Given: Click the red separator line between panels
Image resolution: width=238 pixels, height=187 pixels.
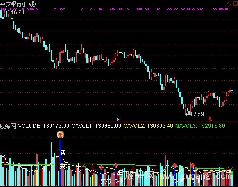Looking at the screenshot, I should (x=119, y=122).
